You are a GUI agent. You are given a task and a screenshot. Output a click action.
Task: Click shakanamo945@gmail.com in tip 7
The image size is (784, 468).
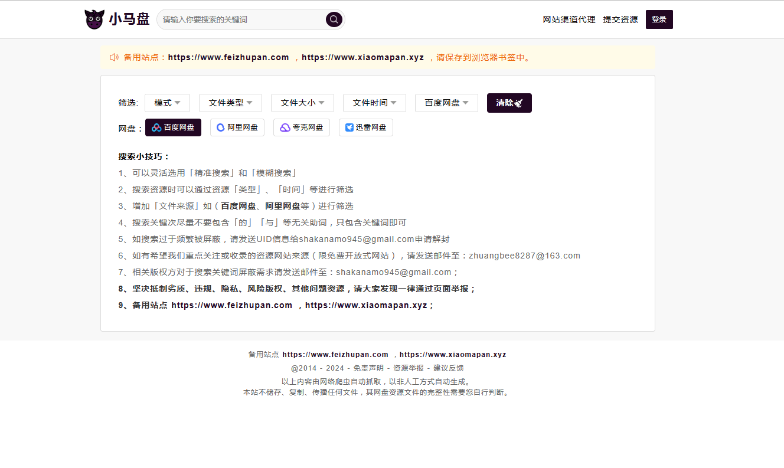394,272
